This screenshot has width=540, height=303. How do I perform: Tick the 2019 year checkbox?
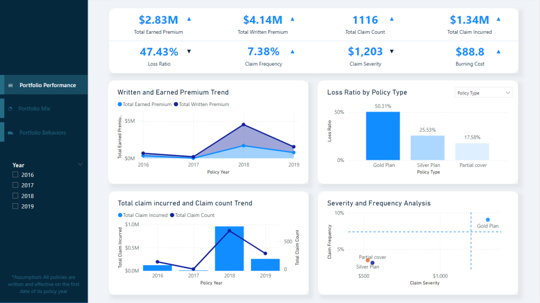click(x=16, y=206)
